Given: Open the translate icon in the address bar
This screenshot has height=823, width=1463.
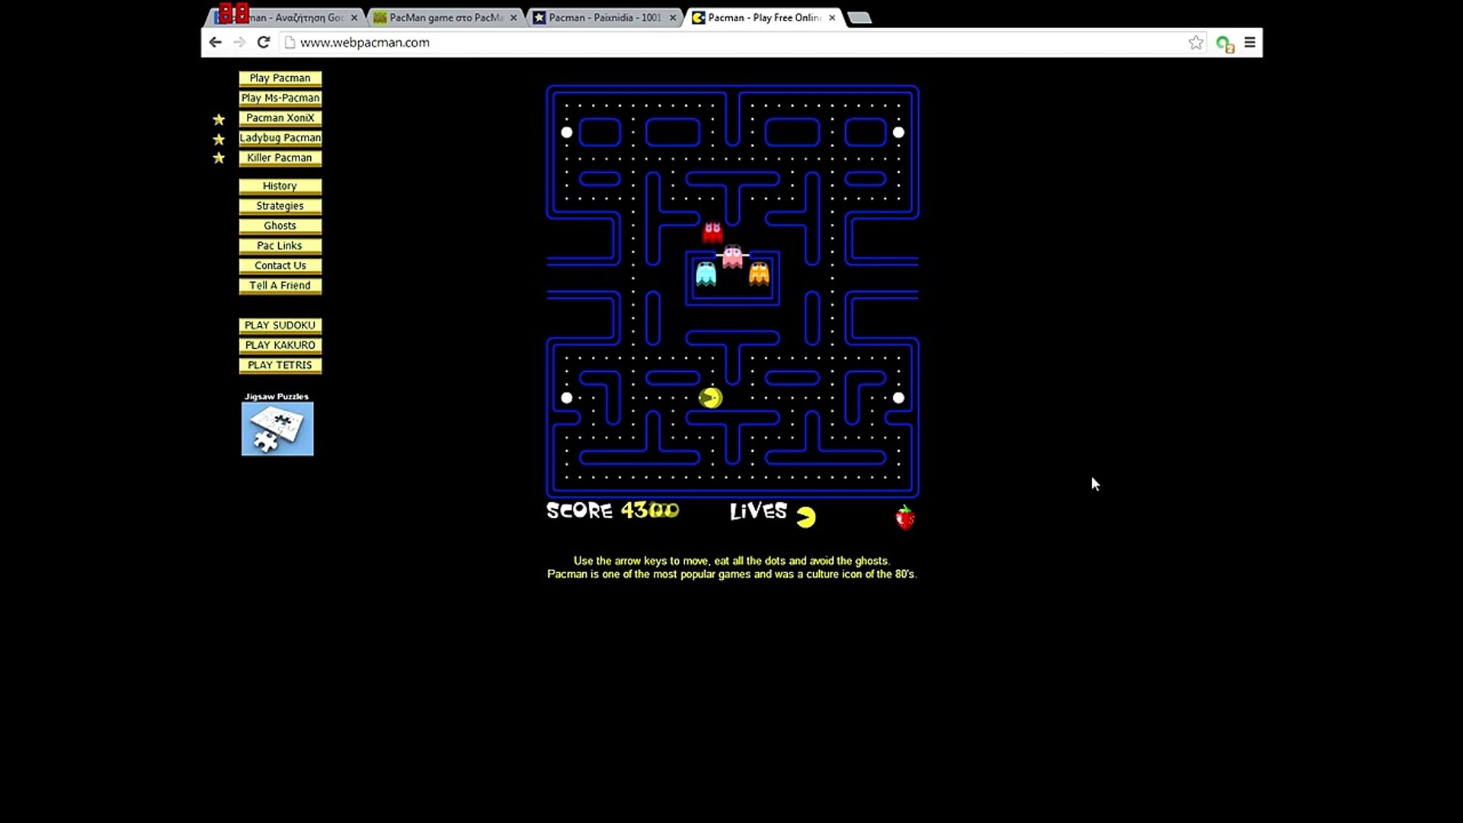Looking at the screenshot, I should coord(1225,43).
